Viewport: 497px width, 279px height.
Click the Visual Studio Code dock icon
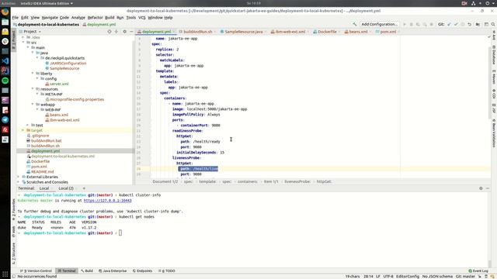5,60
